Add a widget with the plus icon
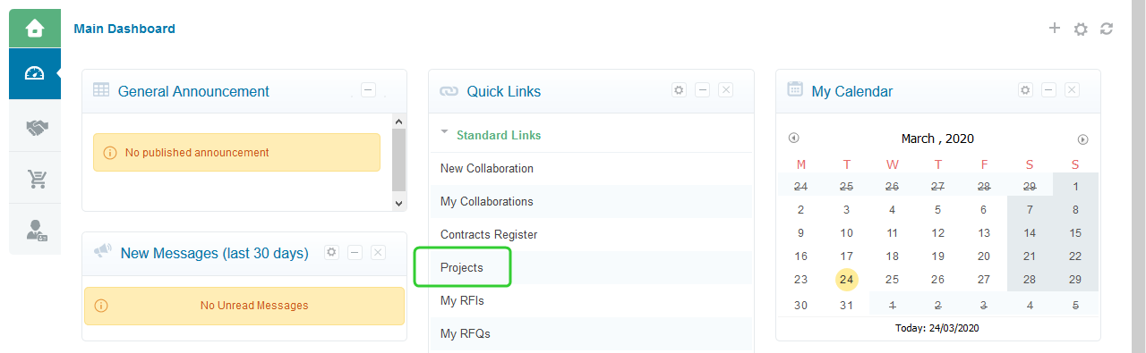Viewport: 1146px width, 353px height. (1055, 29)
